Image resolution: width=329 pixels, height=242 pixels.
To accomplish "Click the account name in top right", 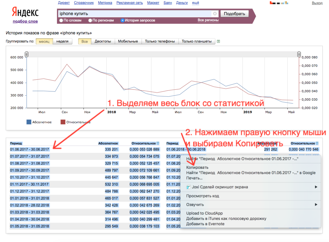I will click(x=279, y=3).
